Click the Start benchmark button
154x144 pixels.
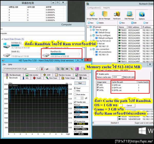tap(80, 83)
